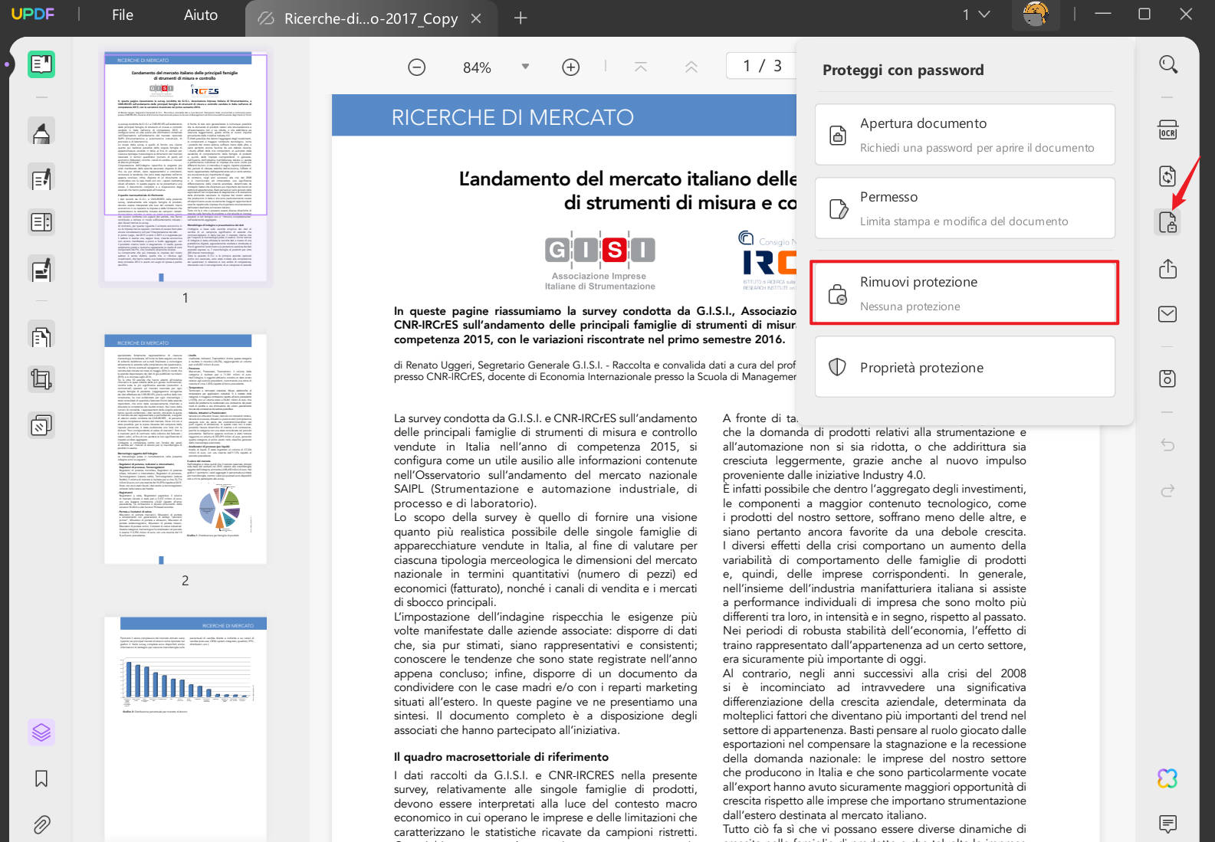The image size is (1215, 842).
Task: Open the Comment highlighter tool
Action: (x=41, y=133)
